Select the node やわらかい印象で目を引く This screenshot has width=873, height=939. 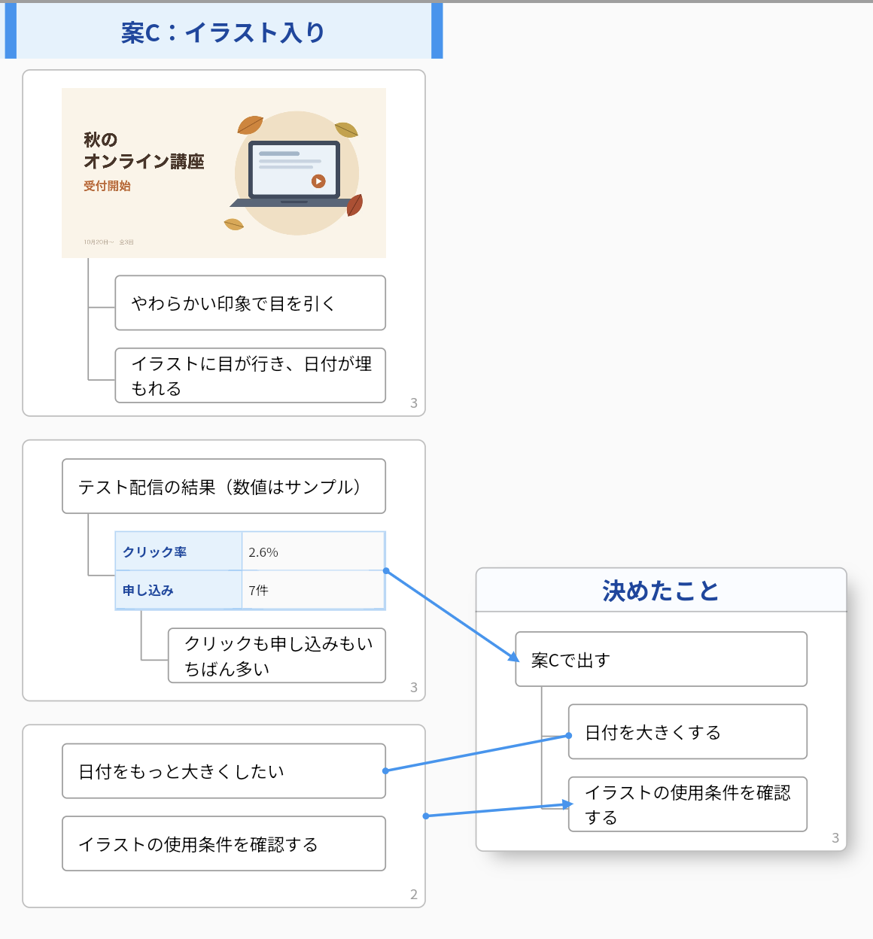250,303
